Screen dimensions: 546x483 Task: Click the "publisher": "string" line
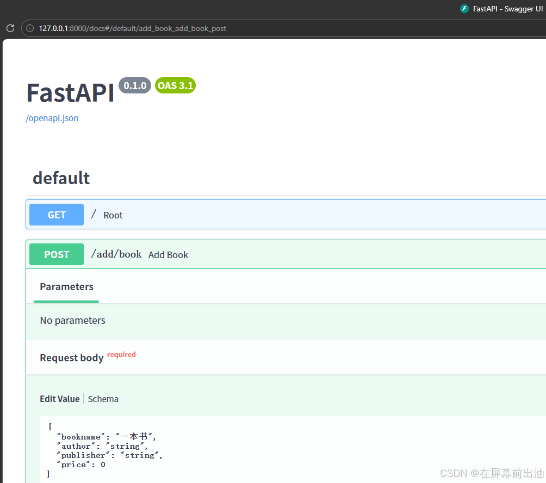click(110, 455)
